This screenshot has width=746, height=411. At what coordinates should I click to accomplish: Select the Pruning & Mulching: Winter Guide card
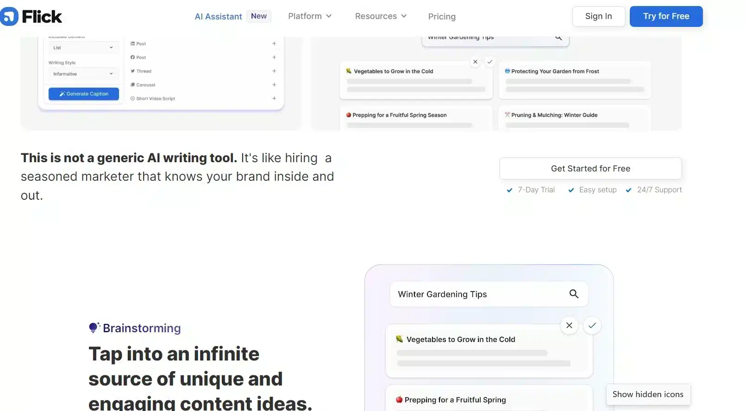[x=575, y=118]
